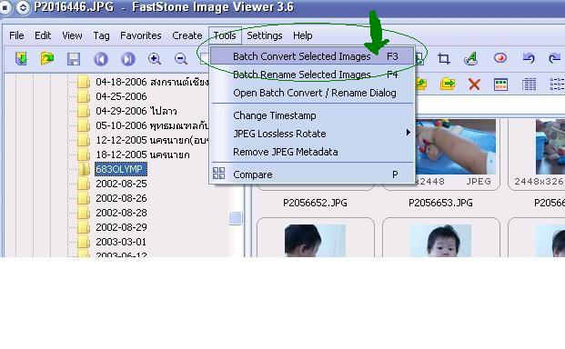
Task: Select the Crop tool icon
Action: [x=444, y=58]
